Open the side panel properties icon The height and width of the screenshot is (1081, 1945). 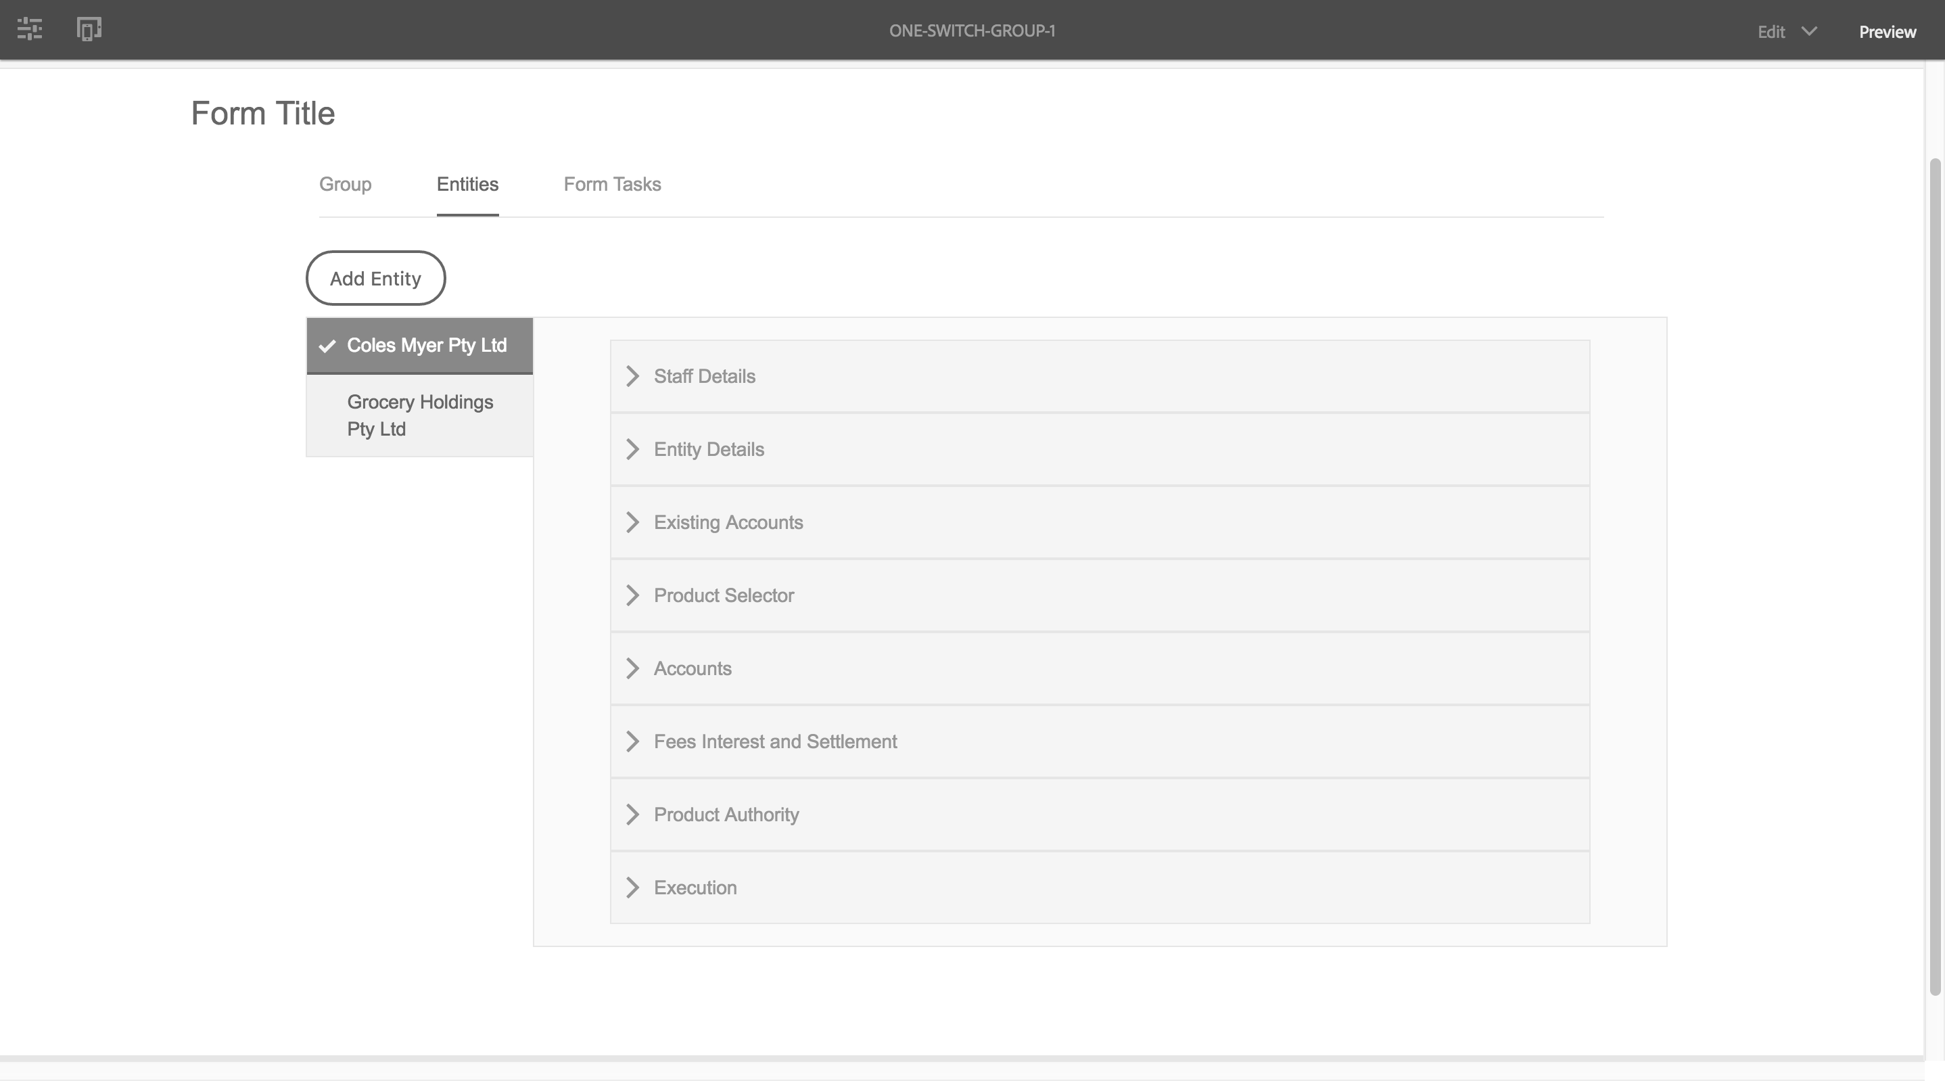click(30, 30)
